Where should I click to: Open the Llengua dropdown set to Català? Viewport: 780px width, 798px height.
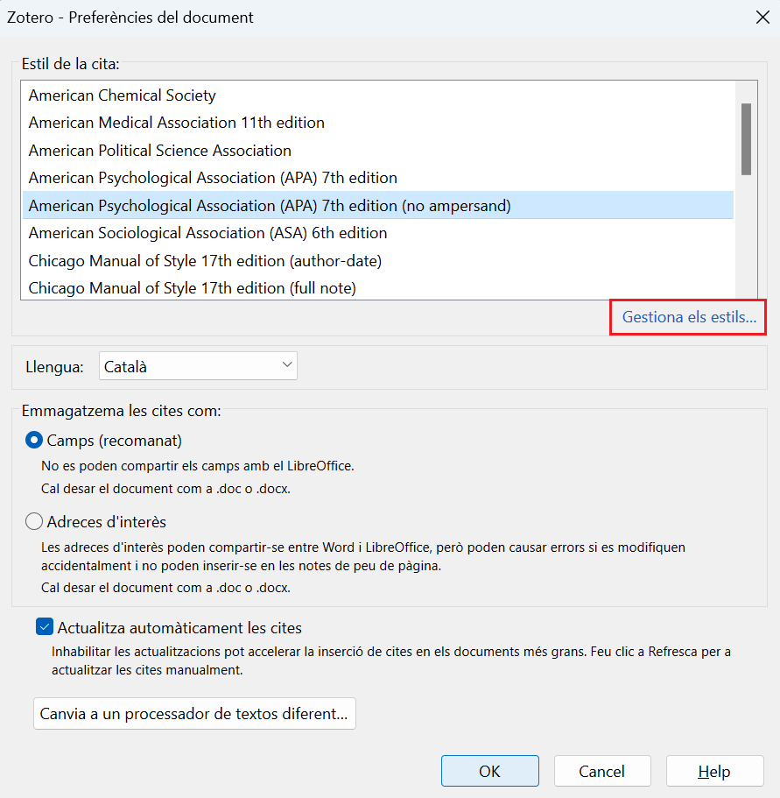pos(198,366)
